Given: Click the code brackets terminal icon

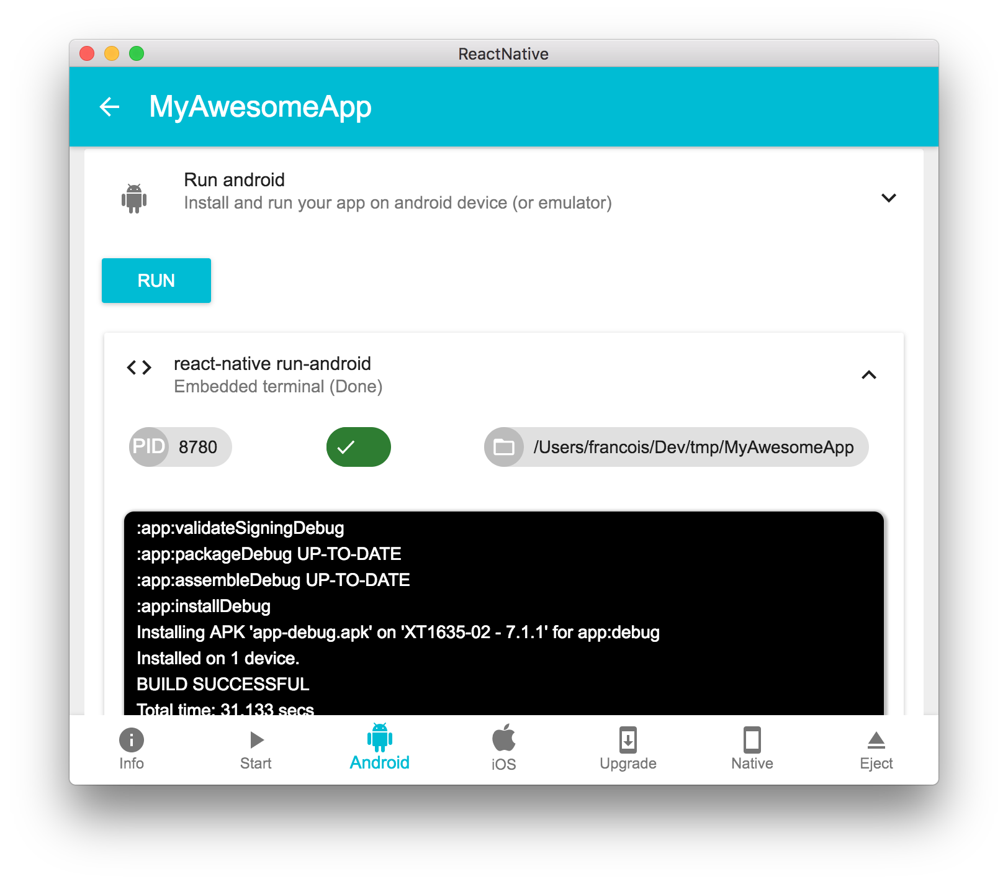Looking at the screenshot, I should (139, 368).
